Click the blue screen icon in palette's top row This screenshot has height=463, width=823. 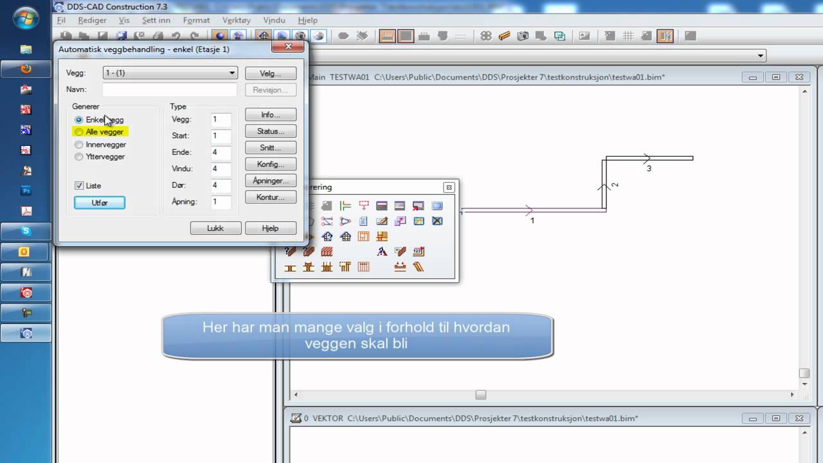437,206
